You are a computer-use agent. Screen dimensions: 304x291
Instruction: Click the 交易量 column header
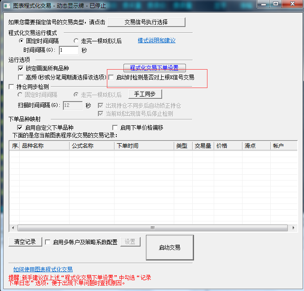(203, 146)
